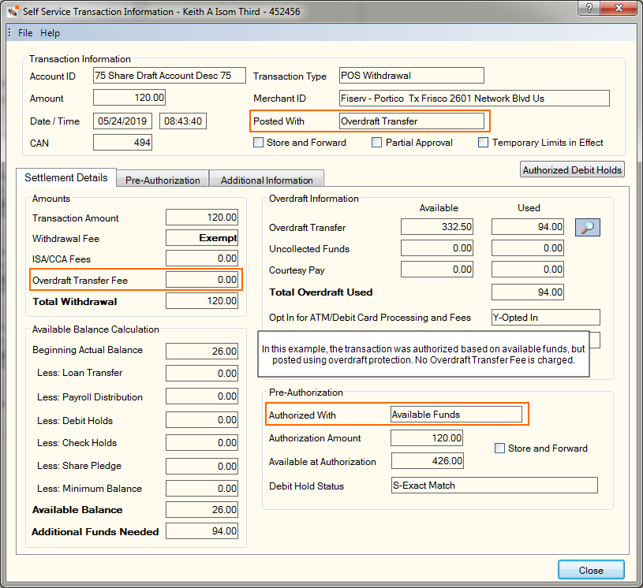Click the Authorized Debit Holds button
This screenshot has width=643, height=588.
(572, 169)
